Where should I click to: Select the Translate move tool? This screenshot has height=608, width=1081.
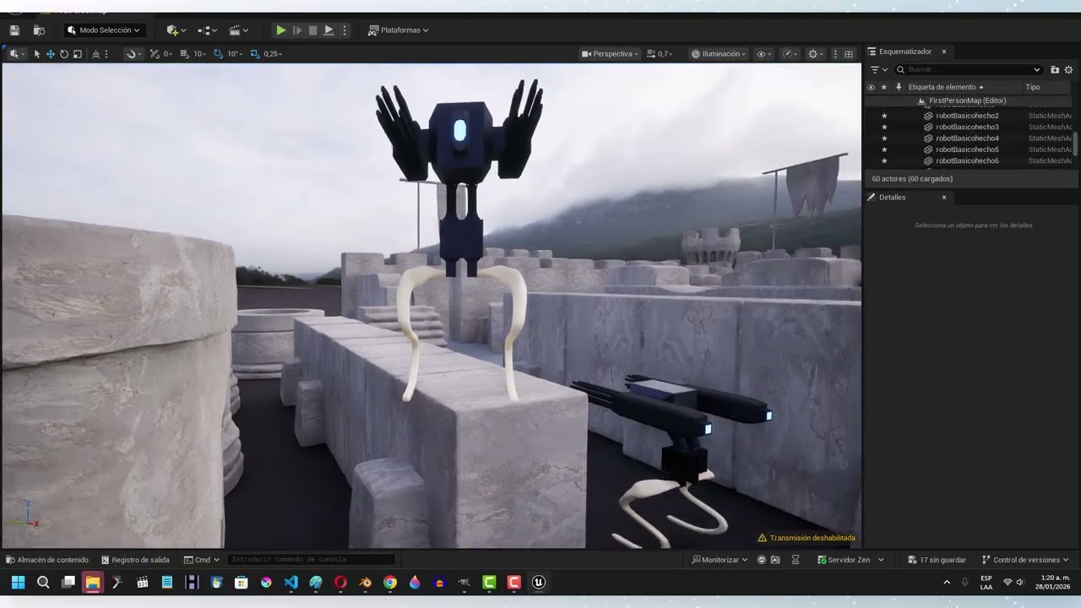[51, 54]
